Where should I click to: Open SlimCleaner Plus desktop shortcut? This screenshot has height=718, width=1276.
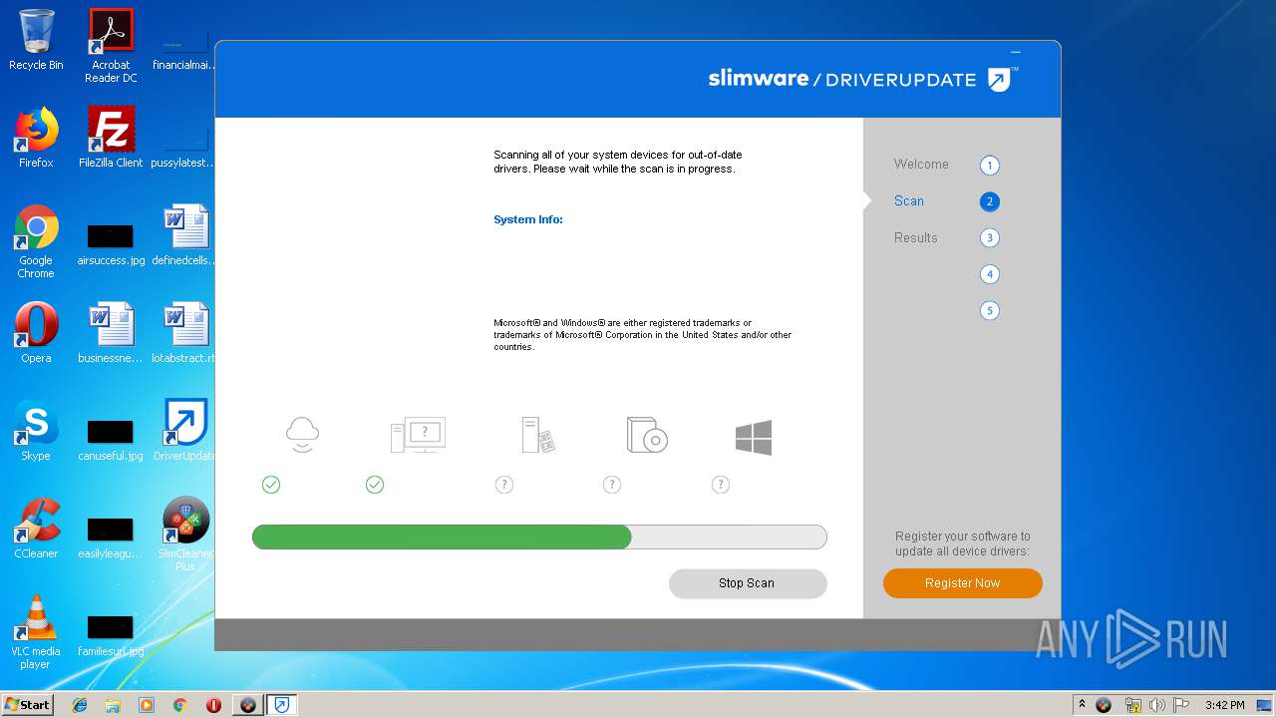pyautogui.click(x=185, y=535)
